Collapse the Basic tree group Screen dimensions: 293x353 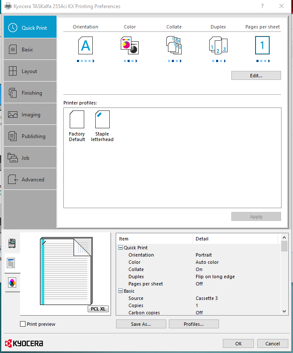tap(121, 291)
